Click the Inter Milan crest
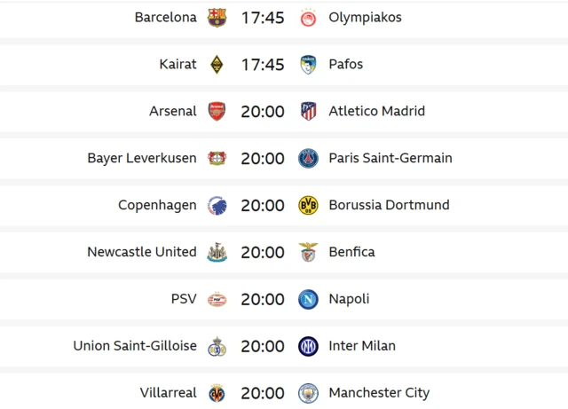Viewport: 568px width, 409px height. pyautogui.click(x=308, y=347)
